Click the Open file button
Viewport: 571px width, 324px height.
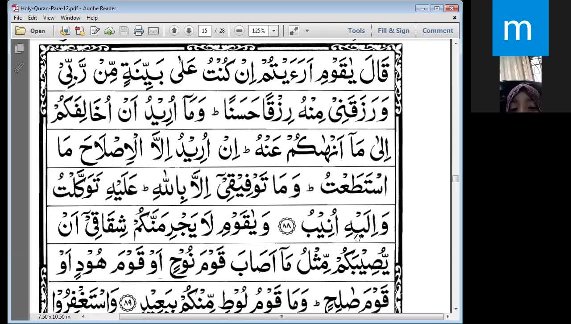[x=30, y=31]
